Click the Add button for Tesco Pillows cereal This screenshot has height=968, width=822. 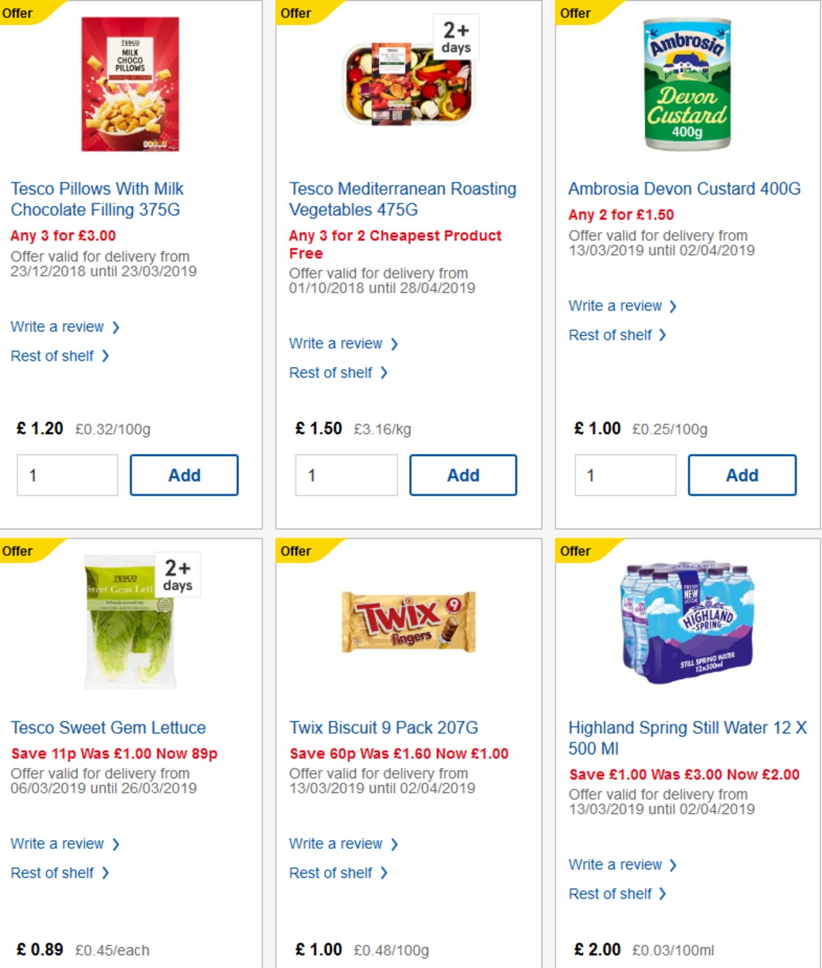184,474
